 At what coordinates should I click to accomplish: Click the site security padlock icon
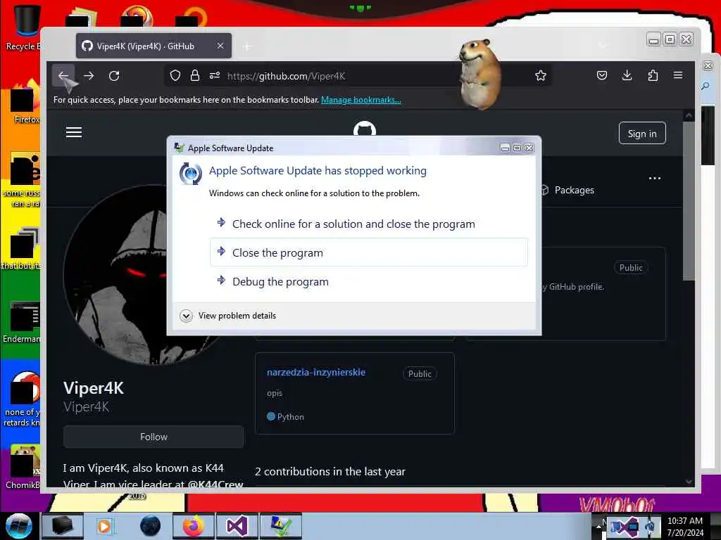tap(195, 75)
